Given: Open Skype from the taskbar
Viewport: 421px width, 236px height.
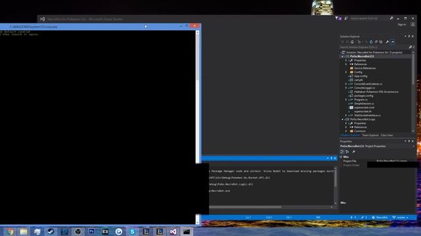Looking at the screenshot, I should [132, 231].
